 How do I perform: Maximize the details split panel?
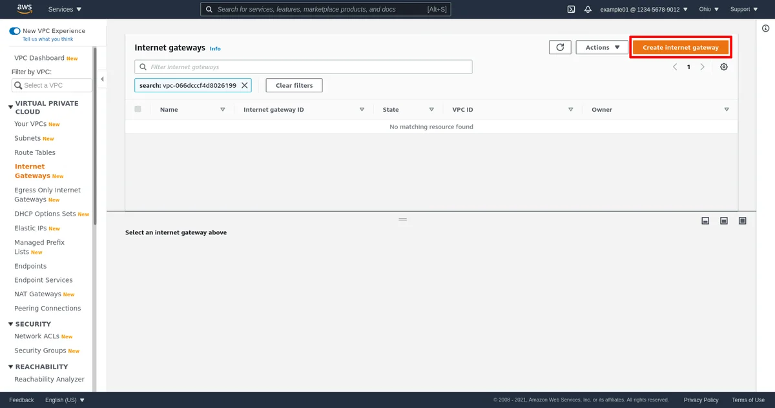(742, 221)
